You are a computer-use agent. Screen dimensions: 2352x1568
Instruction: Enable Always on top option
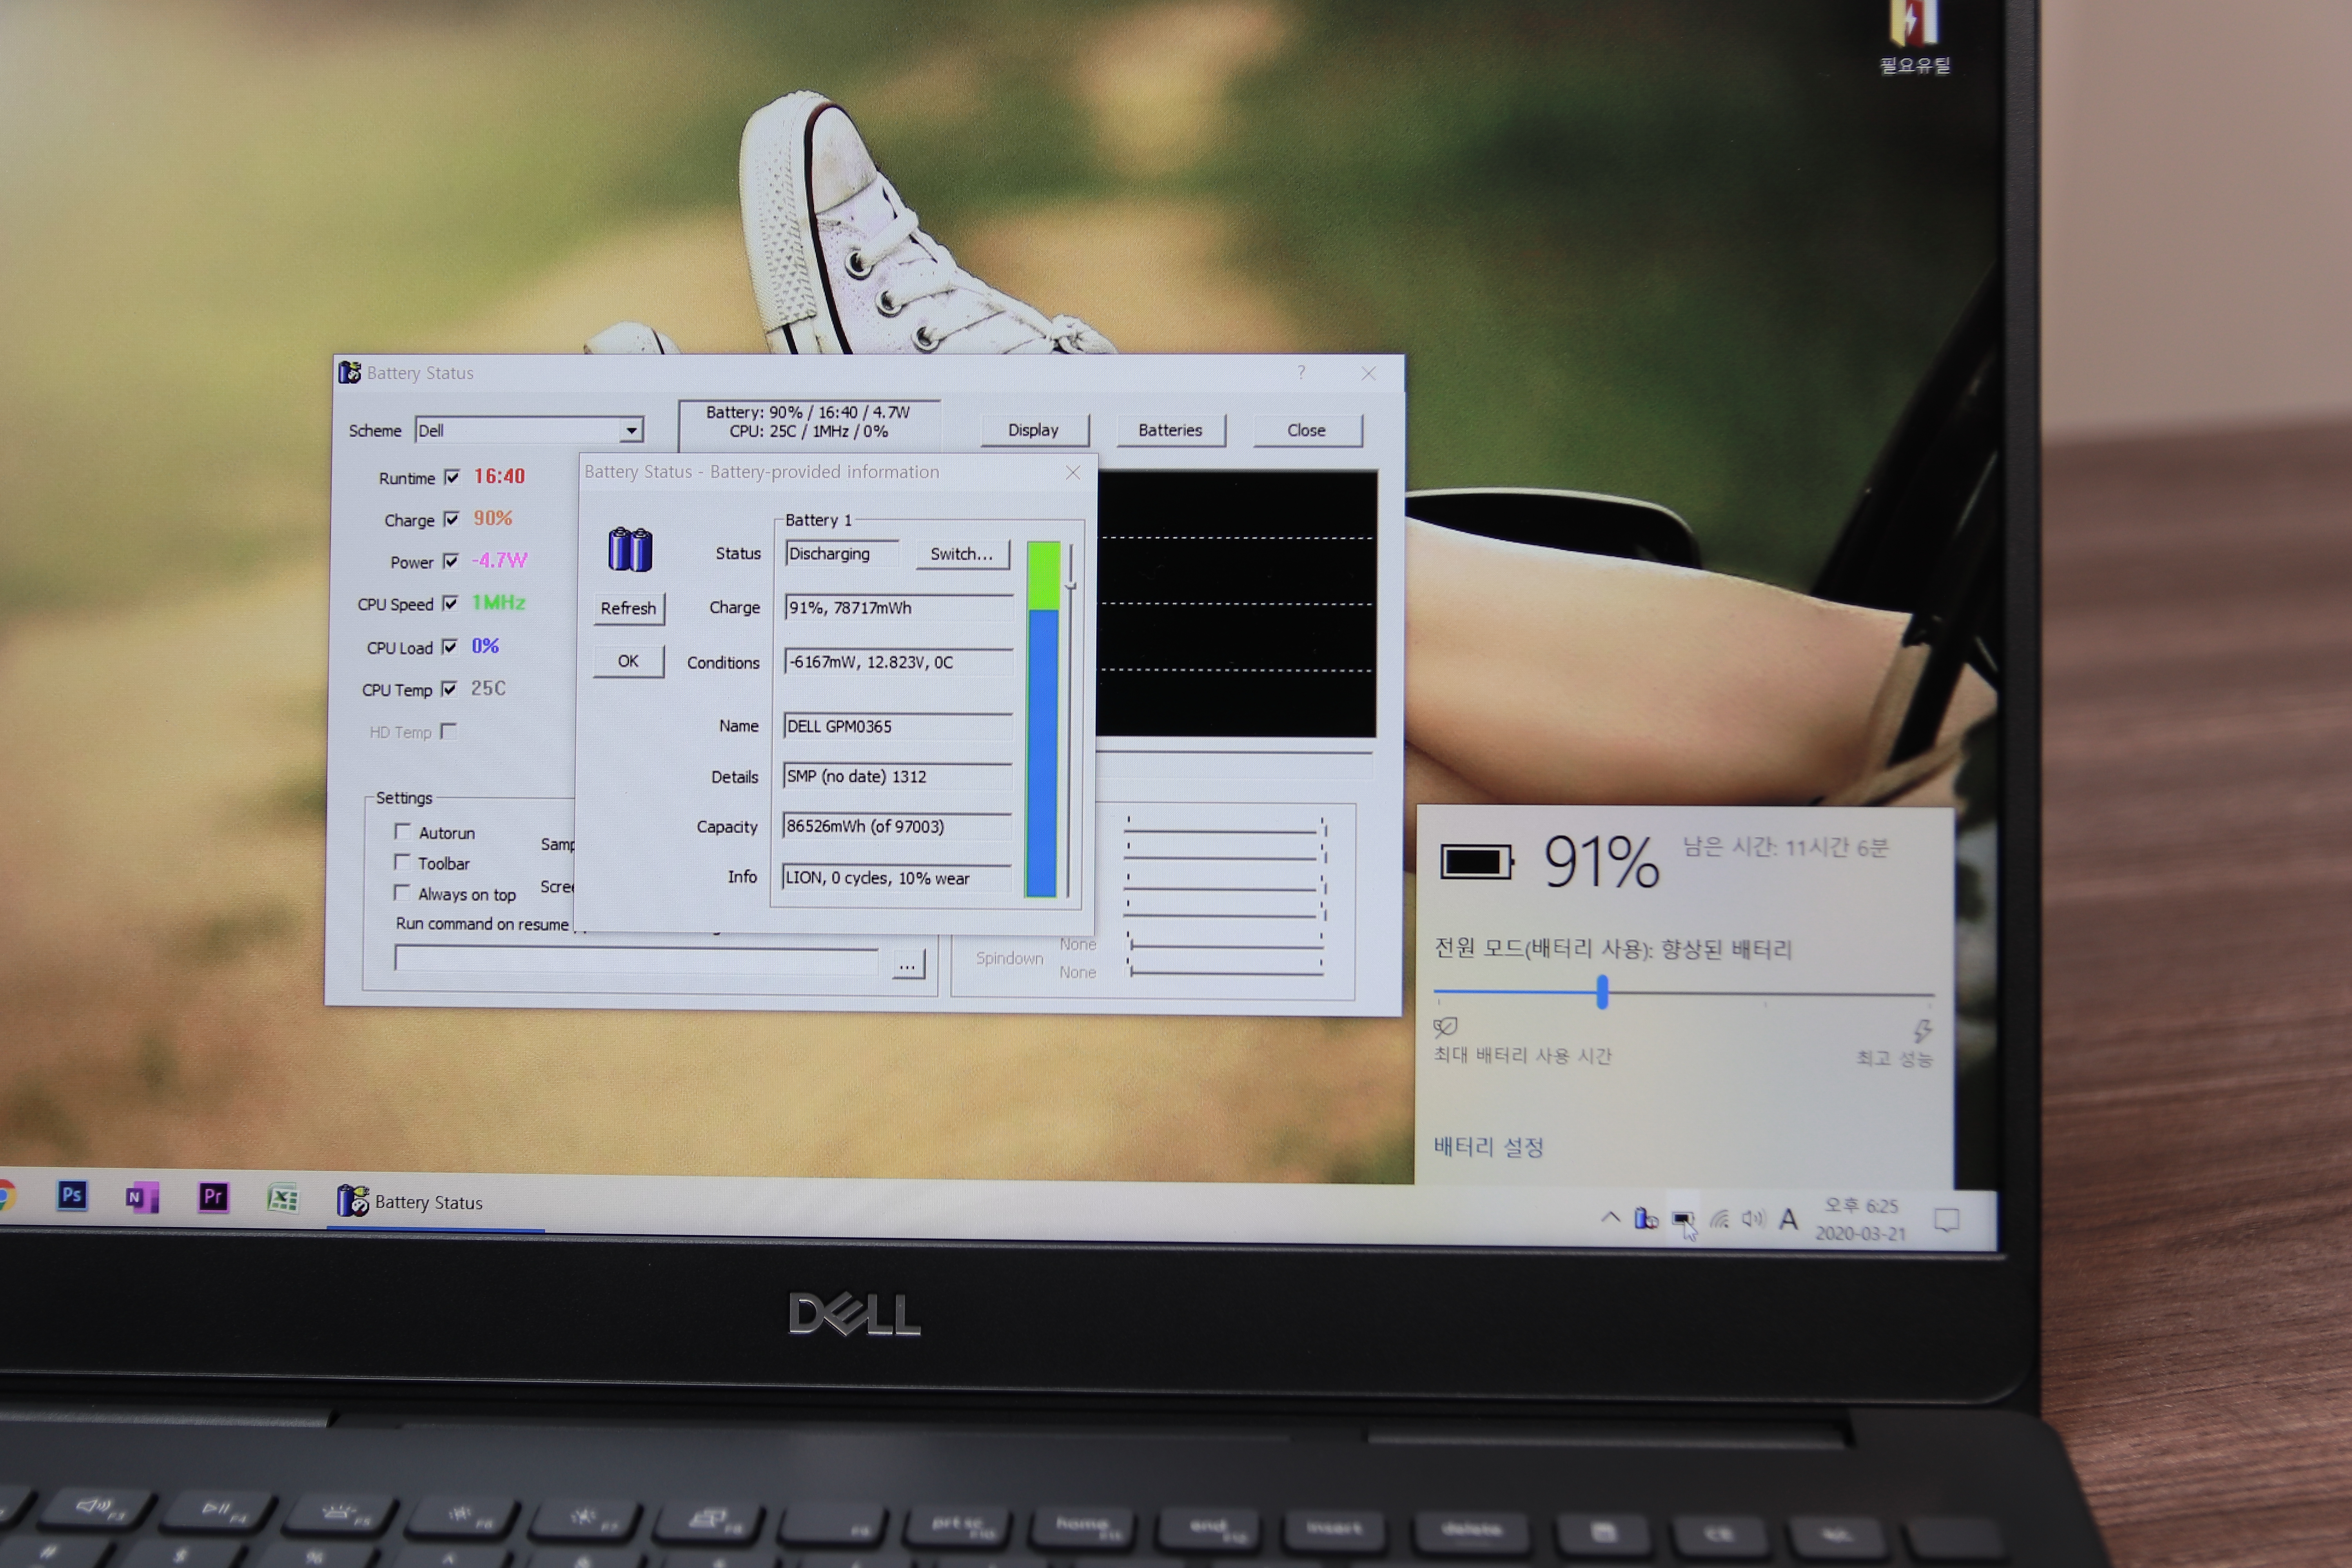402,892
